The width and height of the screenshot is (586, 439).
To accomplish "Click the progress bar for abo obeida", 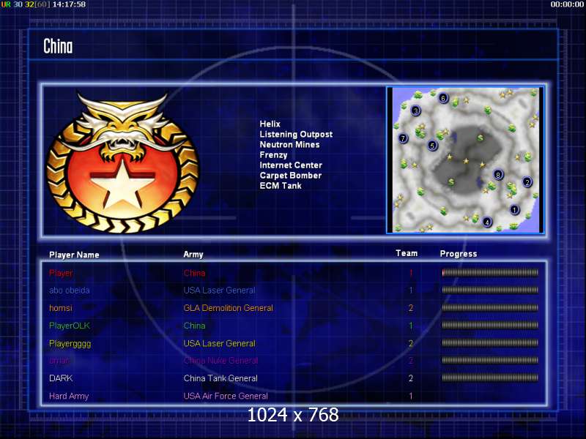I will point(490,290).
